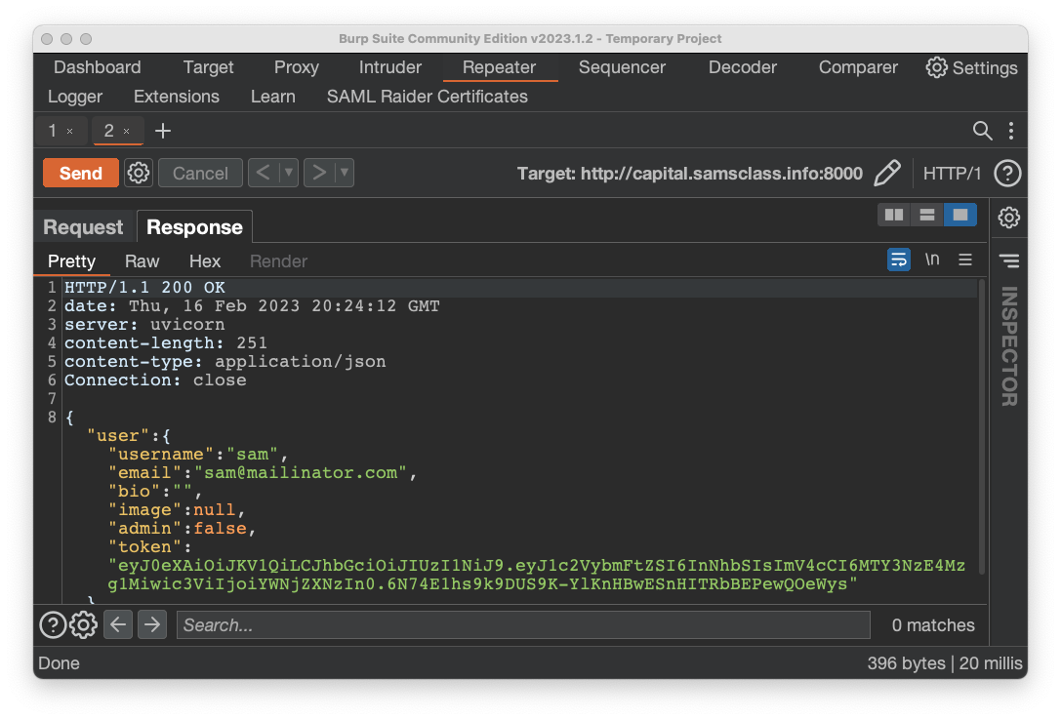
Task: Switch to the Intruder tab
Action: click(390, 67)
